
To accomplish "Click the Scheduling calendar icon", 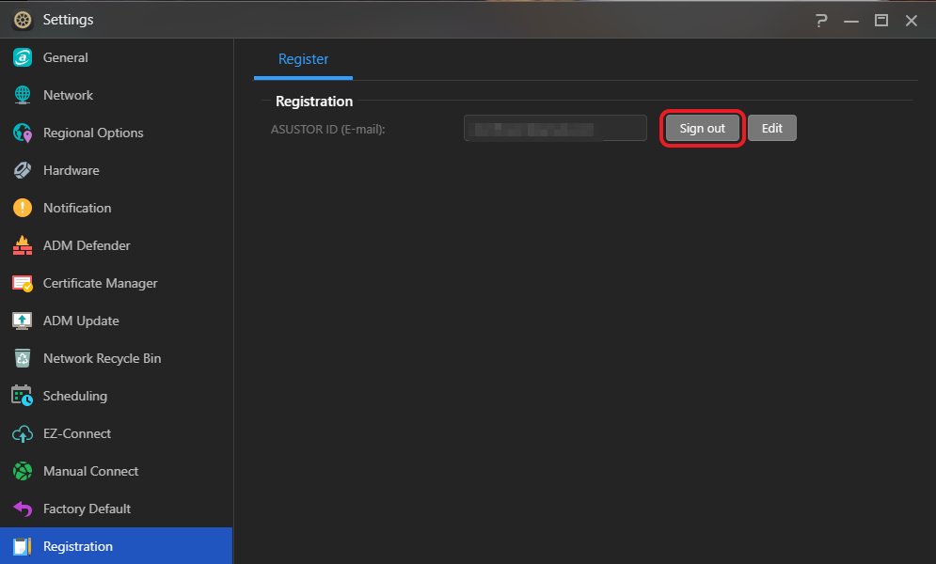I will click(23, 396).
